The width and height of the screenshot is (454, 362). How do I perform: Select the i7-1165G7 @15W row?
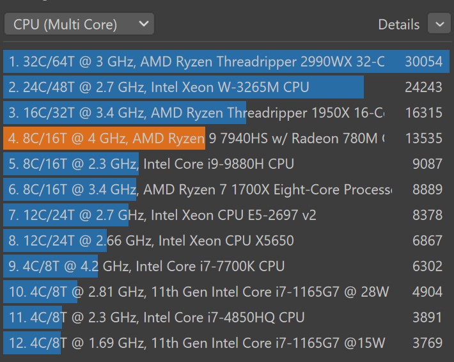click(x=198, y=343)
